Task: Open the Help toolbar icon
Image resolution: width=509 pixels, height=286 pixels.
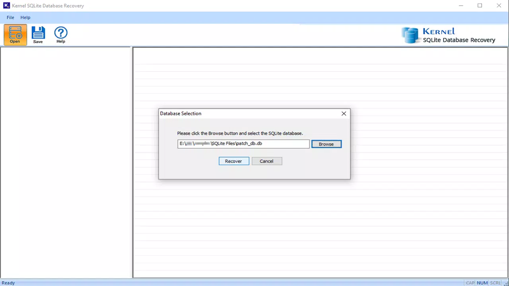Action: pyautogui.click(x=61, y=35)
